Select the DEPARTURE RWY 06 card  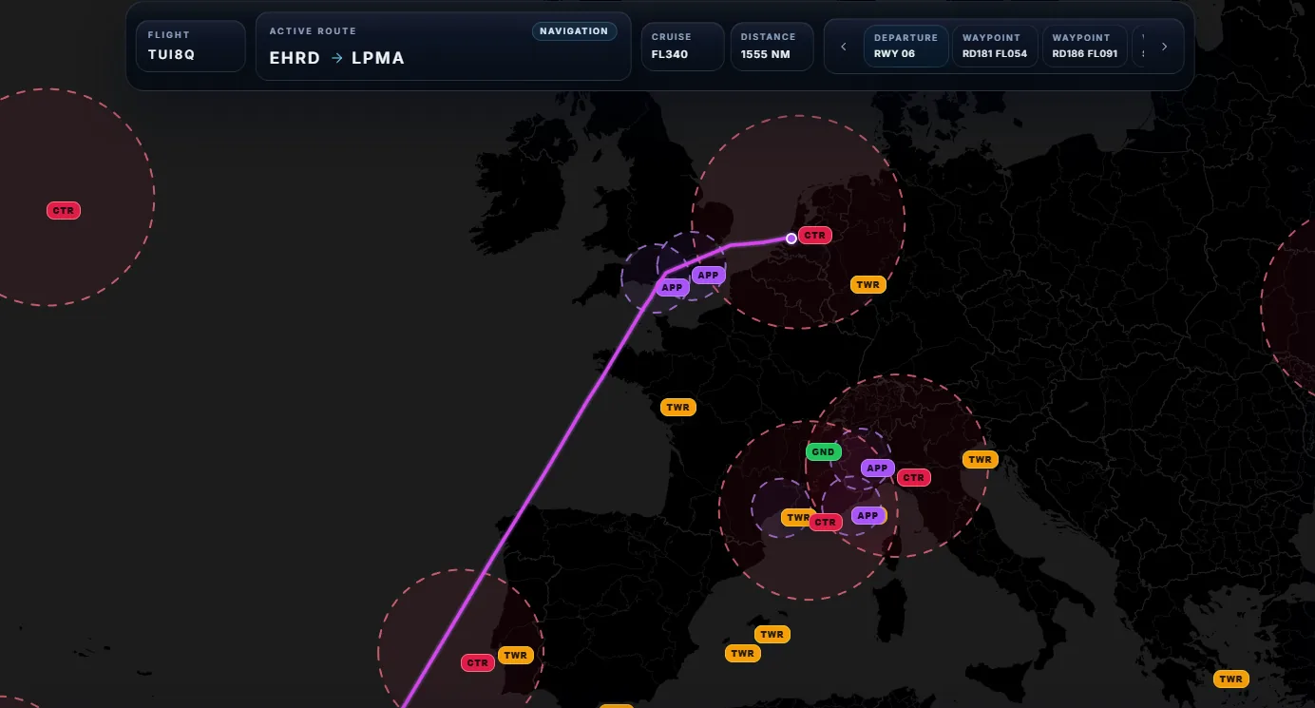point(905,46)
